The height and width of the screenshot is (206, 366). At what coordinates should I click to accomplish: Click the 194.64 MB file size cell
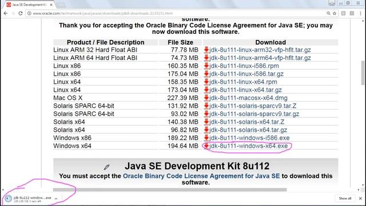183,146
